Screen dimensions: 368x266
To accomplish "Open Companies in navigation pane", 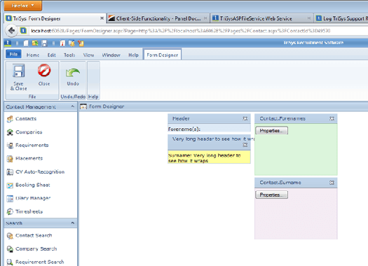I will click(25, 132).
